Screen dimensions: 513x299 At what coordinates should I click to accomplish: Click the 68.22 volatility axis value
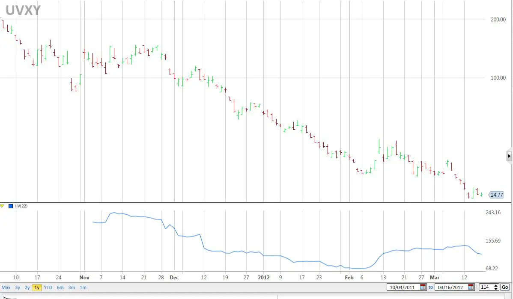(492, 269)
